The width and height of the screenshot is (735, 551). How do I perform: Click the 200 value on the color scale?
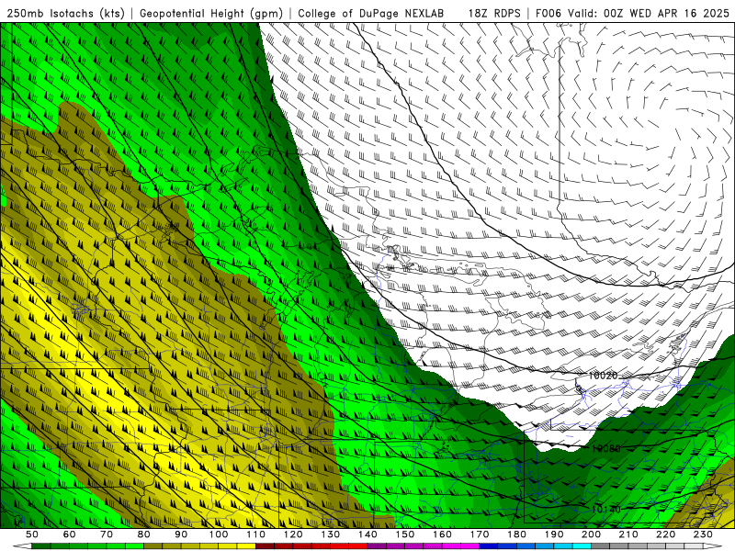591,534
